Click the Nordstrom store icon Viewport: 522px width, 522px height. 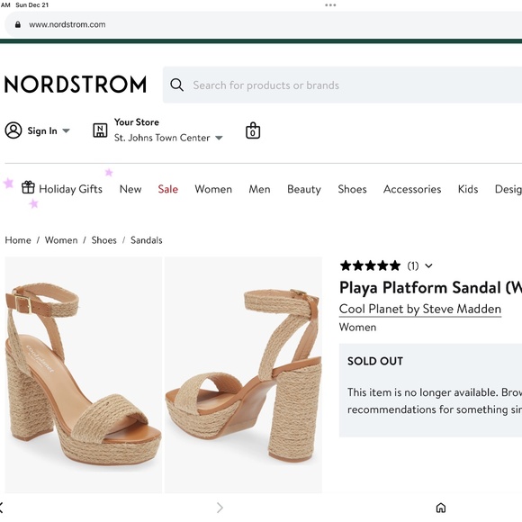[100, 130]
